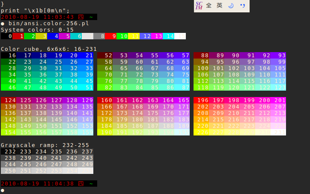Click color cube cell 57
The height and width of the screenshot is (194, 310).
[x=182, y=56]
